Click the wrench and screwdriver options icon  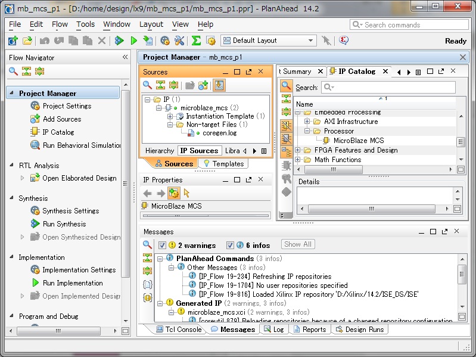179,41
